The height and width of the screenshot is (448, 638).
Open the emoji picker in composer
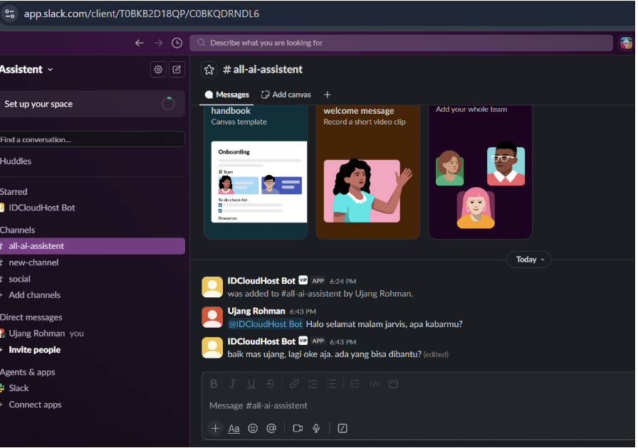click(x=253, y=428)
